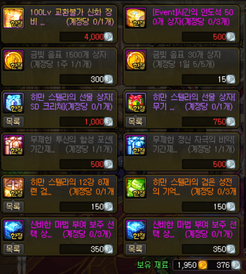Select the 마법 부여 보주 0/3개 cube icon
Viewport: 246px width, 274px height.
13,230
